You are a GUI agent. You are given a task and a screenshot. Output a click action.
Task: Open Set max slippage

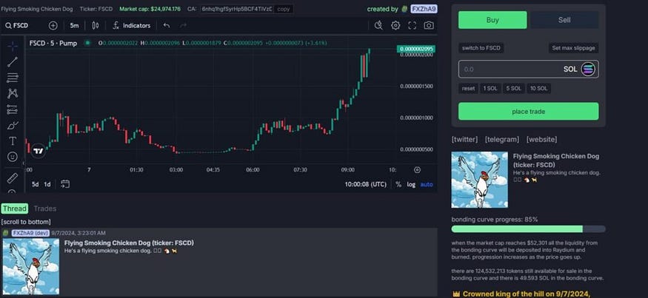[x=574, y=48]
